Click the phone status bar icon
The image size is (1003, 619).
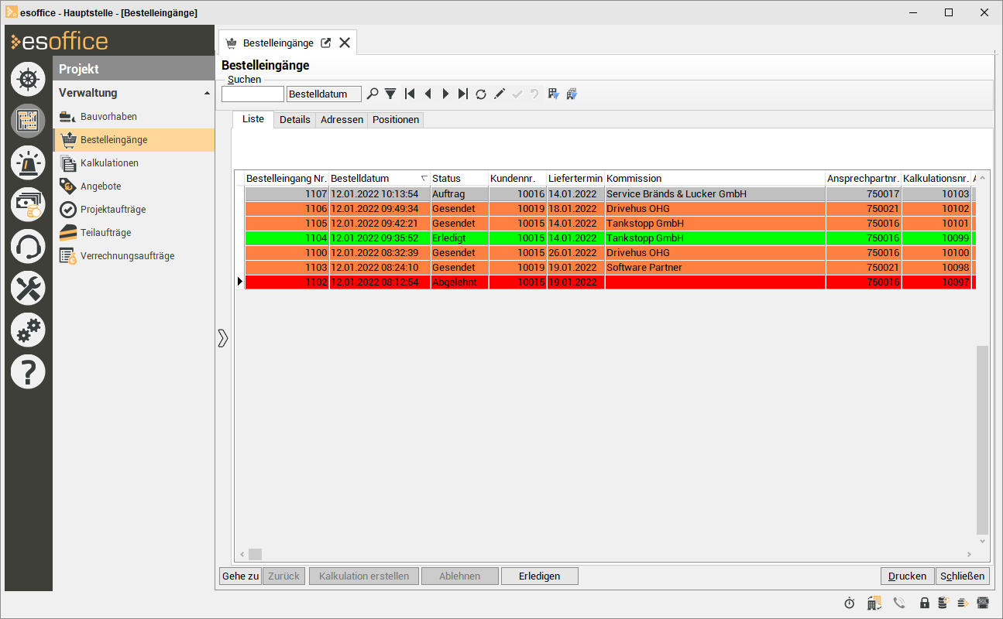899,603
